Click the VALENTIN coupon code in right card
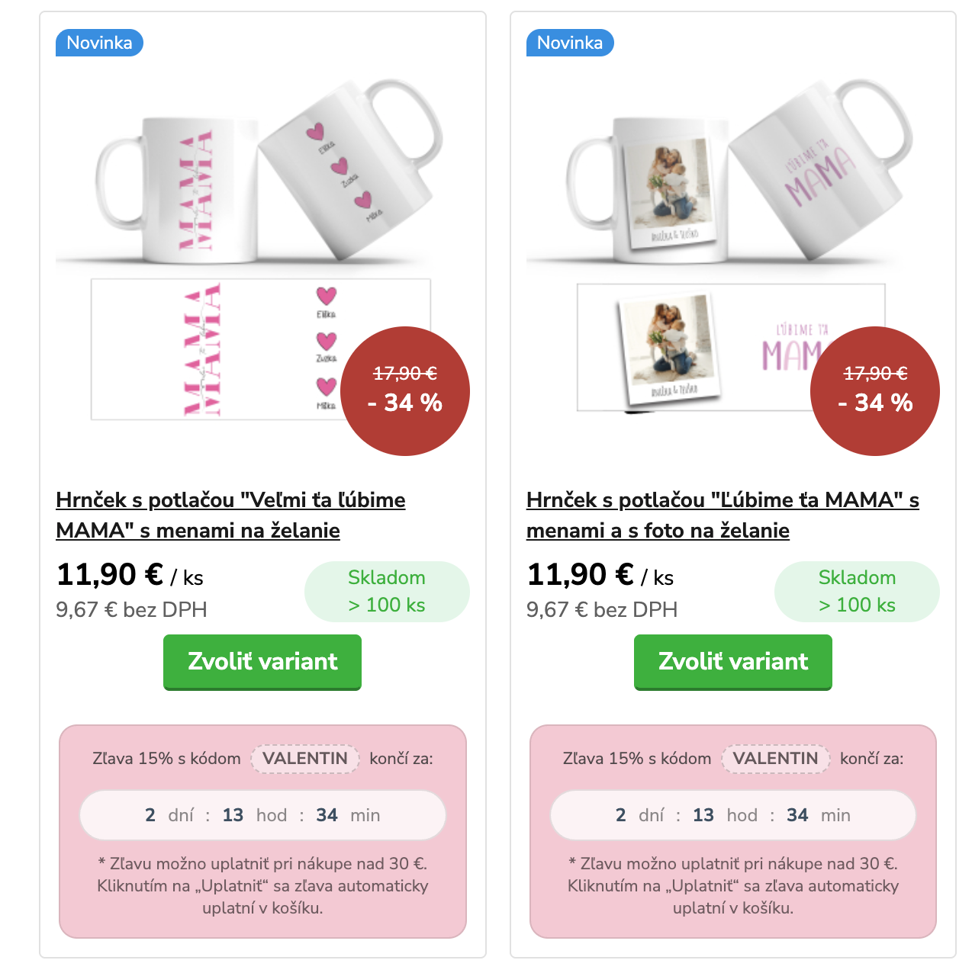 tap(776, 759)
